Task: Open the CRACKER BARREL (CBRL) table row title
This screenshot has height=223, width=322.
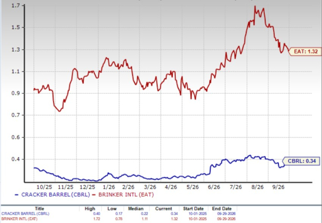Action: (25, 214)
